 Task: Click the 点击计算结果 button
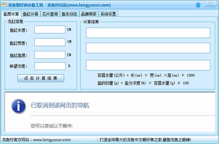pyautogui.click(x=41, y=78)
